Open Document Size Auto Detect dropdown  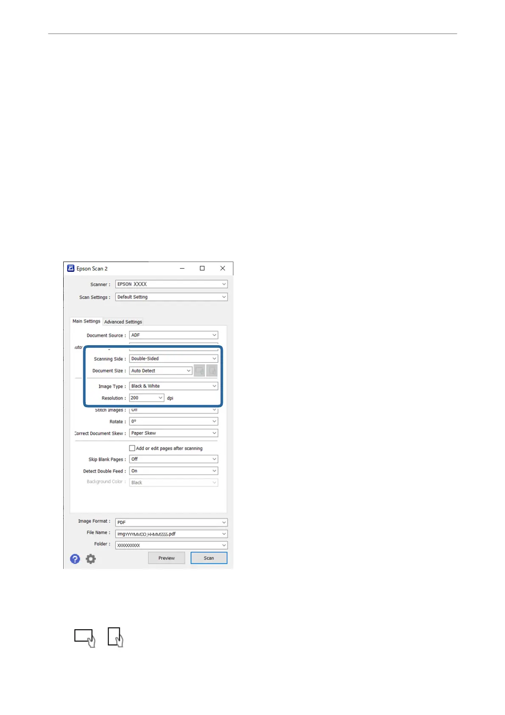click(x=161, y=371)
